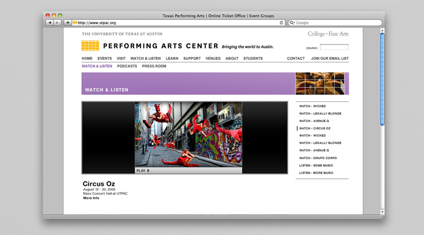Switch to the Podcasts sub-tab

[x=127, y=66]
